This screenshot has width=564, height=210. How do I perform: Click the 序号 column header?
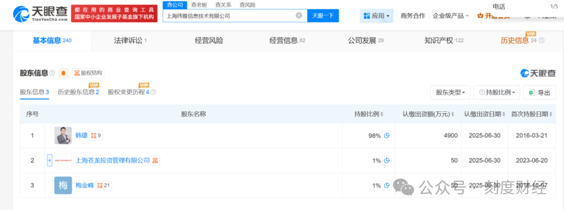pos(32,114)
